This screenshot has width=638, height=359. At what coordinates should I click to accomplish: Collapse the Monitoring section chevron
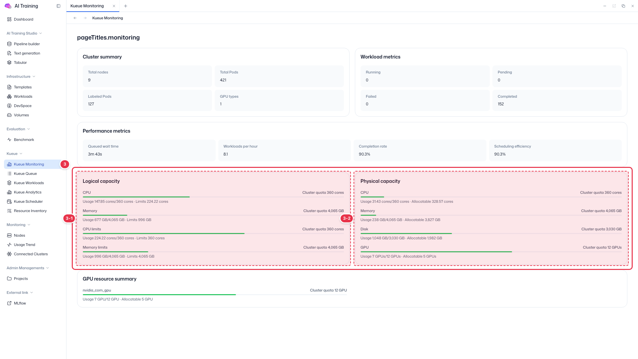click(x=29, y=225)
